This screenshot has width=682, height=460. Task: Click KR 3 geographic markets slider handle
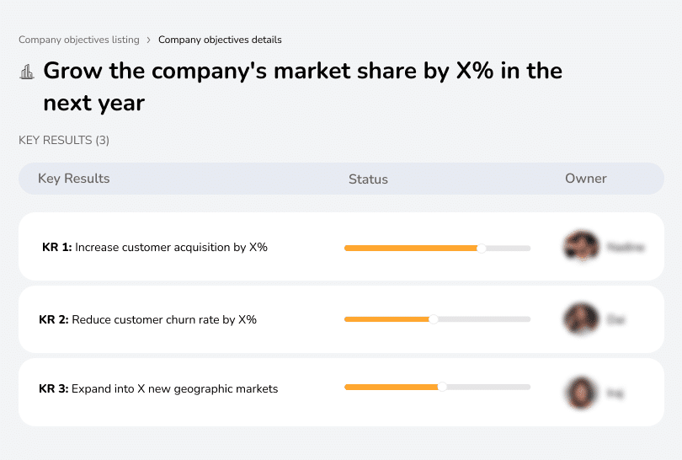(x=442, y=387)
